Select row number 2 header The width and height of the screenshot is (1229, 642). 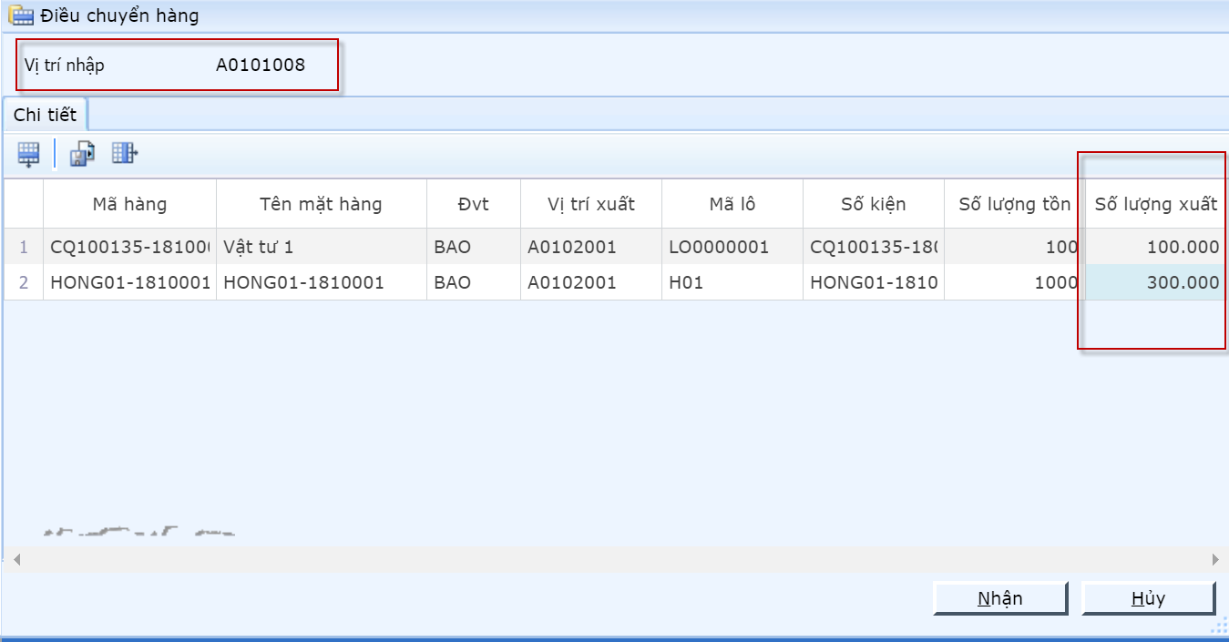(24, 283)
